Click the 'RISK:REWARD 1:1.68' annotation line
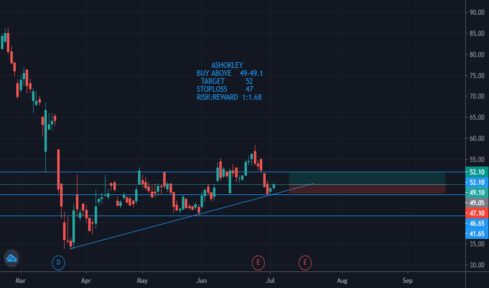489x288 pixels. click(x=229, y=97)
